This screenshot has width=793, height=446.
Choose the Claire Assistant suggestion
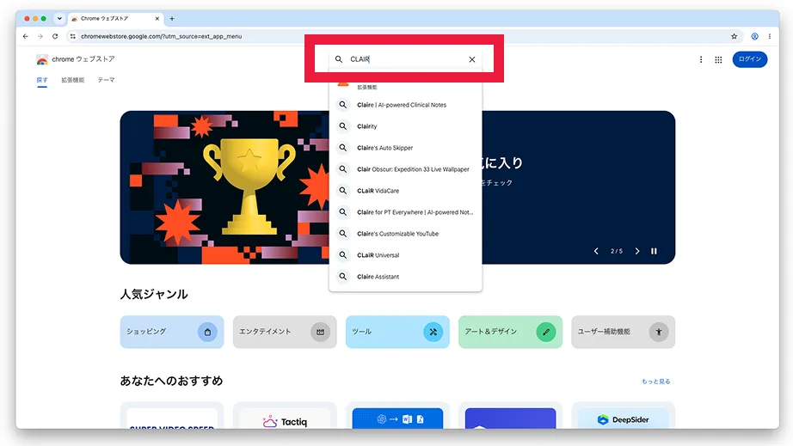point(406,277)
